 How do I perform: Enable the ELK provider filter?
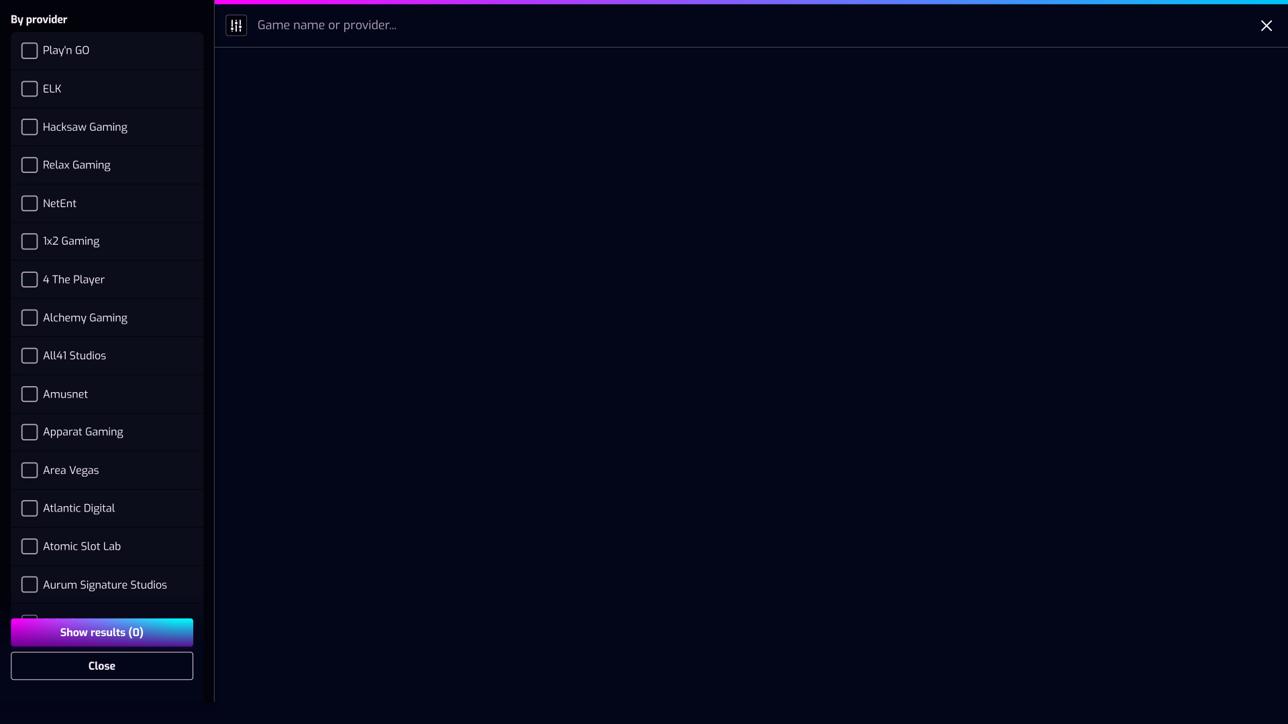click(x=30, y=89)
